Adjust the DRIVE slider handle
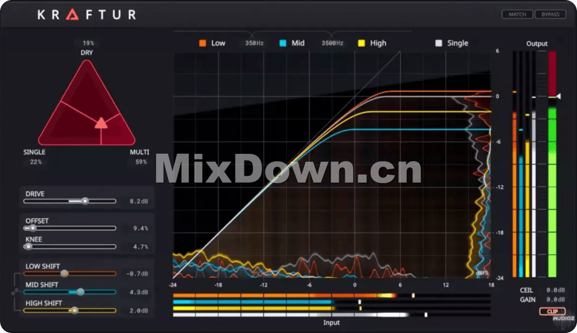Image resolution: width=577 pixels, height=333 pixels. point(85,201)
